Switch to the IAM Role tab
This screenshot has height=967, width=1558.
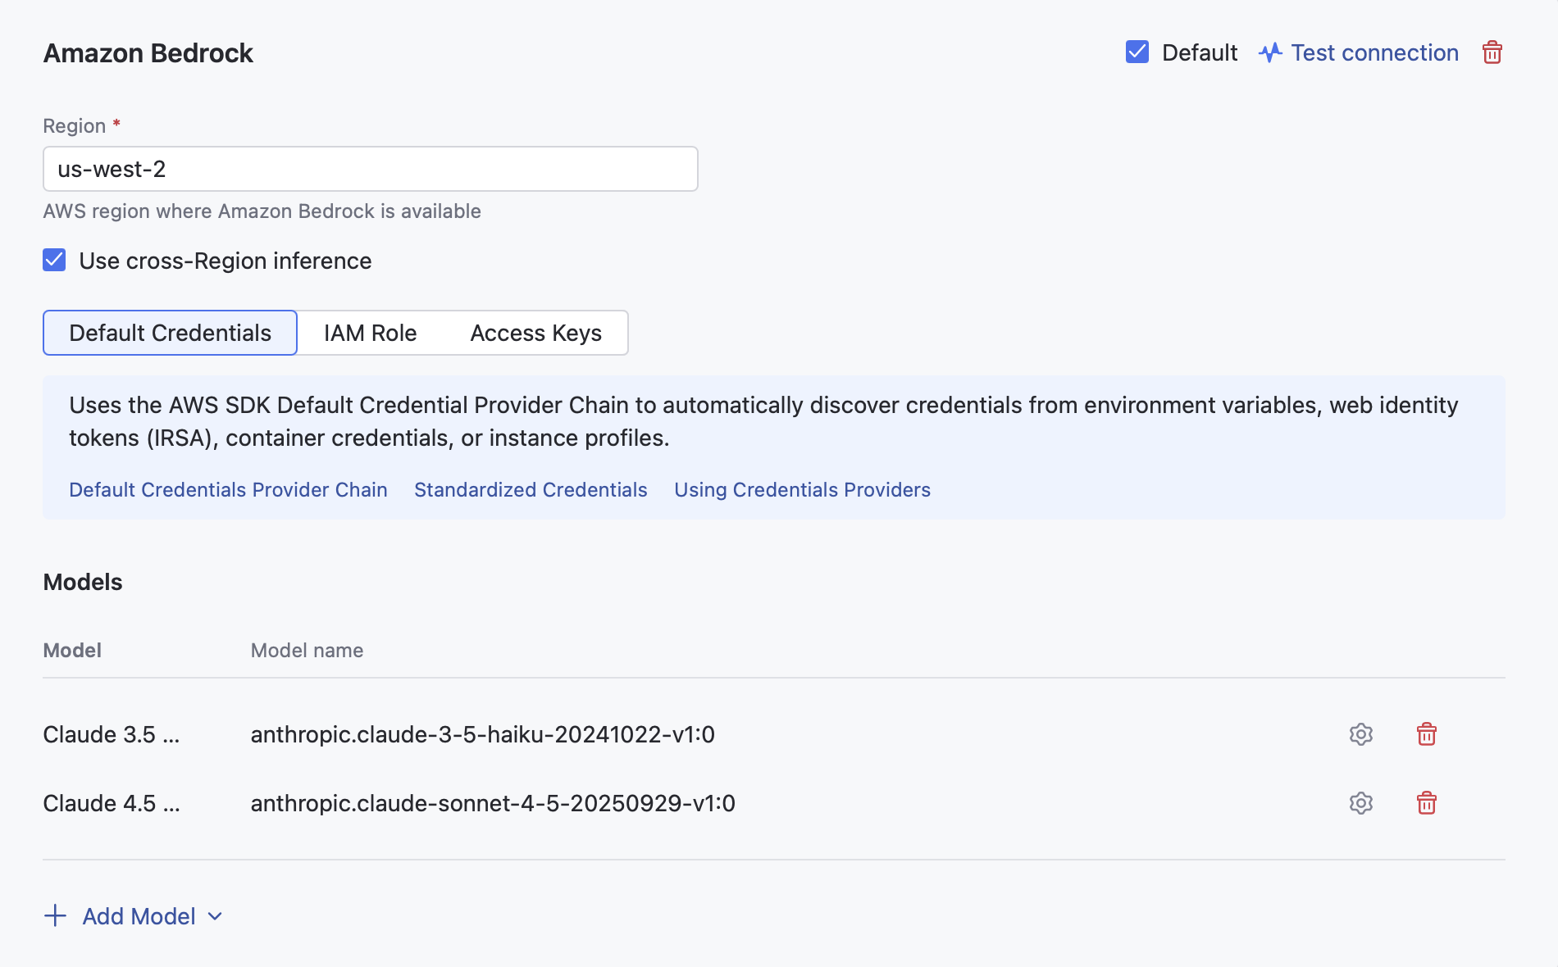click(370, 333)
